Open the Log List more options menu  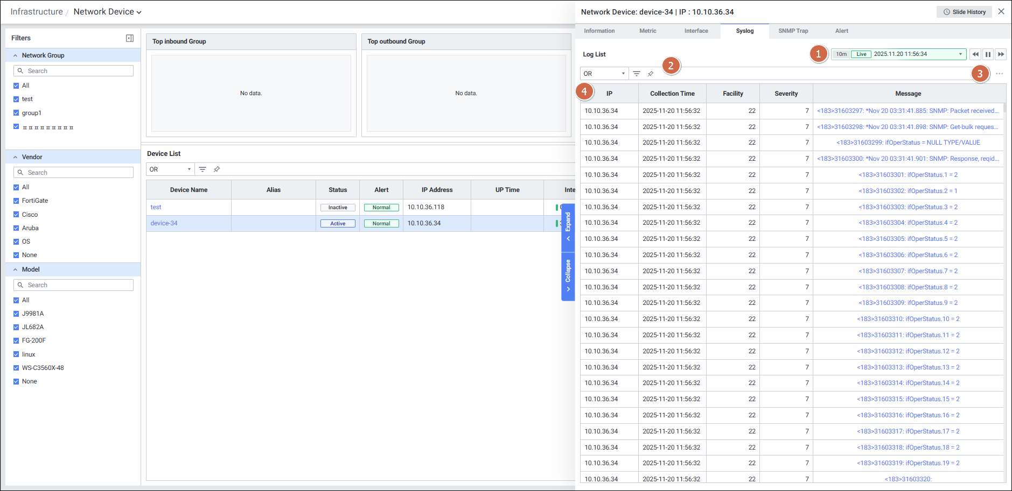999,74
